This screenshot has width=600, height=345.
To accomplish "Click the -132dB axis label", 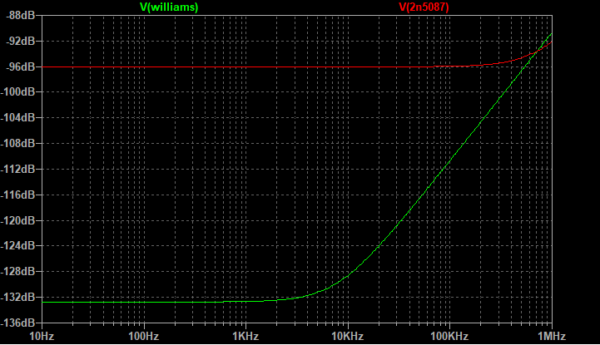I will (x=18, y=297).
